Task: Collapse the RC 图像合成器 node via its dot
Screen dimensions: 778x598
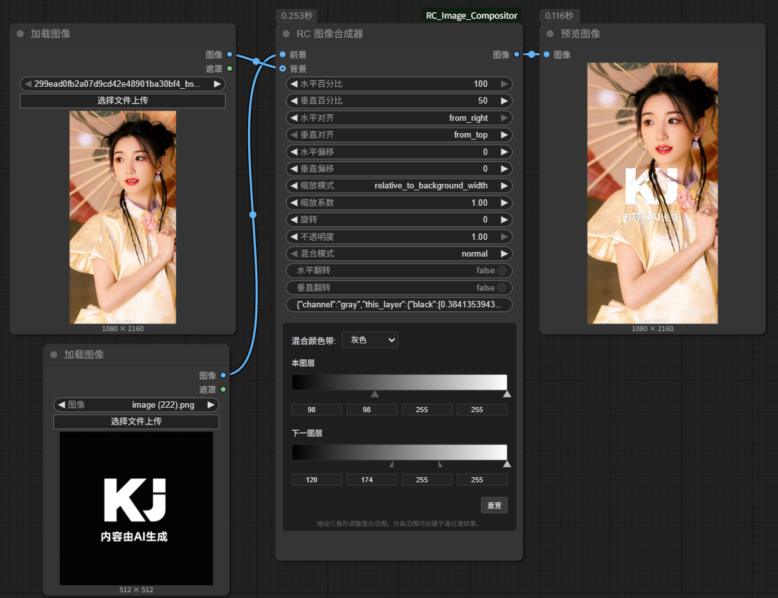Action: click(x=286, y=33)
